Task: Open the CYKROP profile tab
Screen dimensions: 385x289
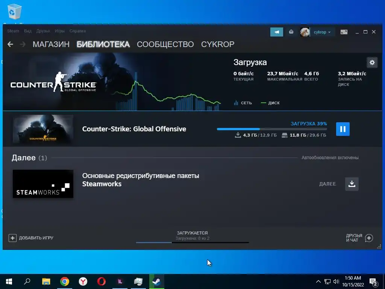Action: (x=218, y=44)
